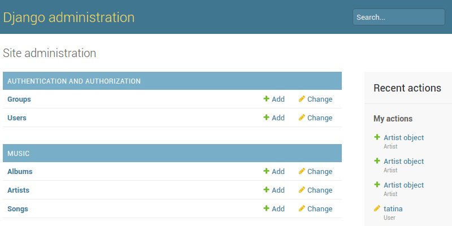Click the pencil icon in Groups row
Image resolution: width=452 pixels, height=226 pixels.
tap(302, 99)
